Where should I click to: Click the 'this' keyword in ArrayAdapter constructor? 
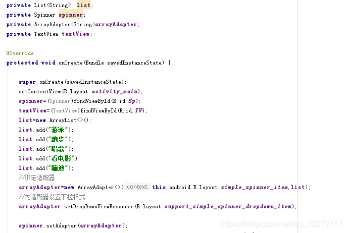pos(159,187)
